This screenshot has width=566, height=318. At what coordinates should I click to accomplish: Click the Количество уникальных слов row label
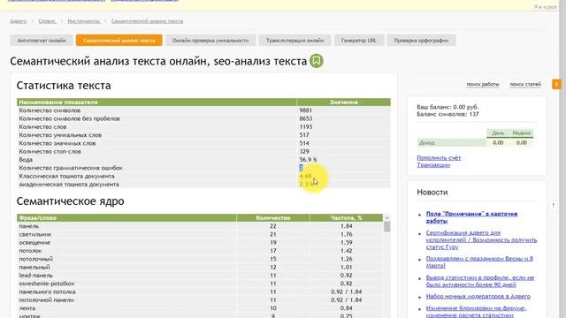point(60,135)
